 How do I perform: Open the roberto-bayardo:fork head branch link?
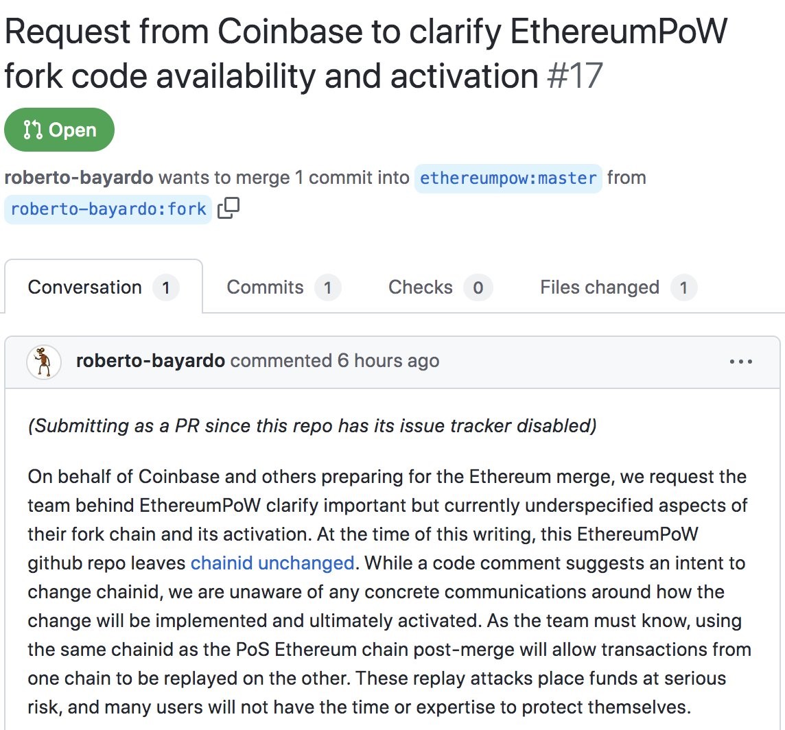[108, 208]
